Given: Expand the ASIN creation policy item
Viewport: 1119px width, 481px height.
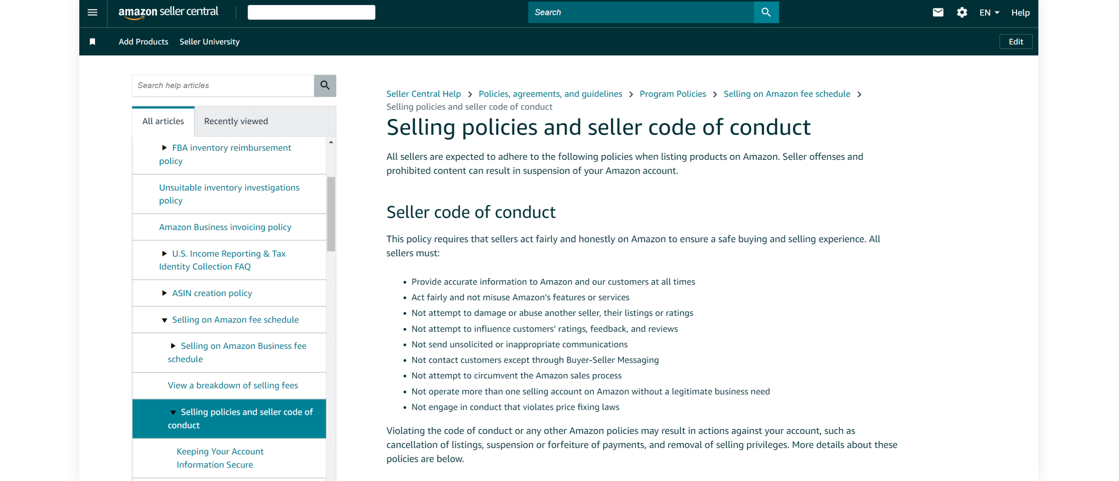Looking at the screenshot, I should point(164,293).
